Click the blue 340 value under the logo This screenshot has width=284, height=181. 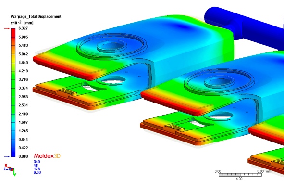tap(37, 162)
